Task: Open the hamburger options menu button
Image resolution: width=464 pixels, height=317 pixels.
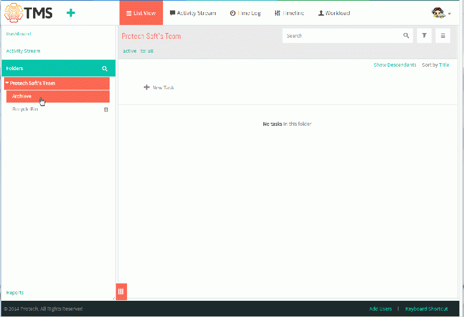Action: [443, 36]
